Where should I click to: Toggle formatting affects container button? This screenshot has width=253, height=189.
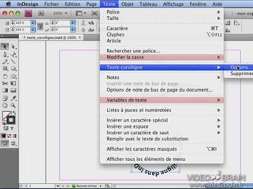pos(6,129)
